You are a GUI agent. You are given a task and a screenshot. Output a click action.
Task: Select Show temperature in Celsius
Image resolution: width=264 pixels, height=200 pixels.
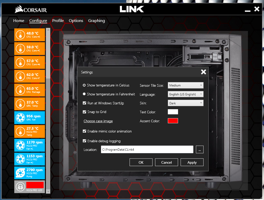84,85
